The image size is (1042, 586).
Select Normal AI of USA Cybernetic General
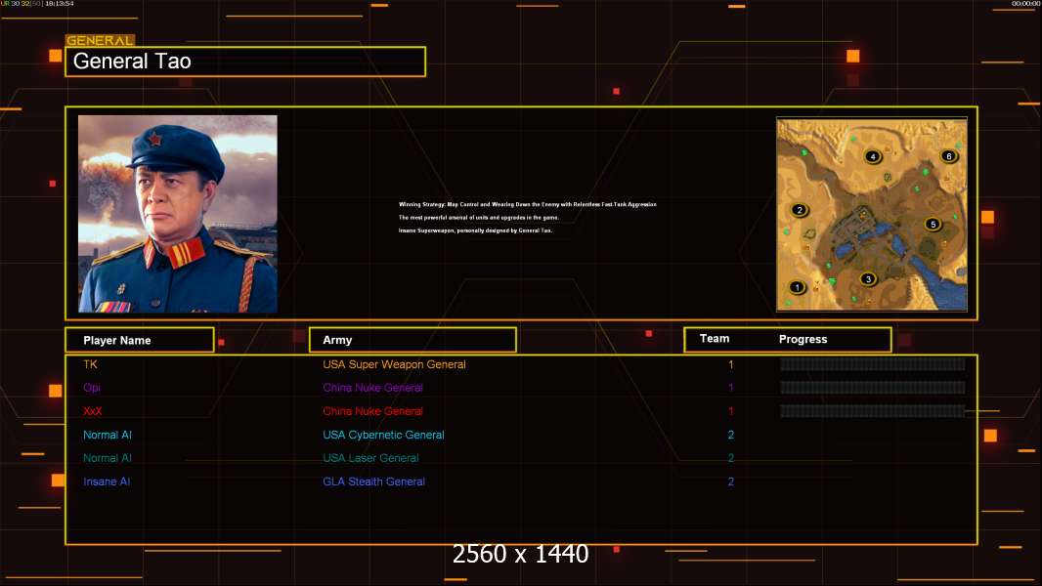tap(107, 435)
